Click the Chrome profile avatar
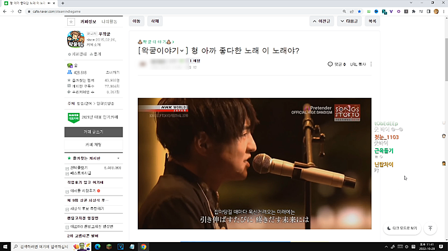 436,11
